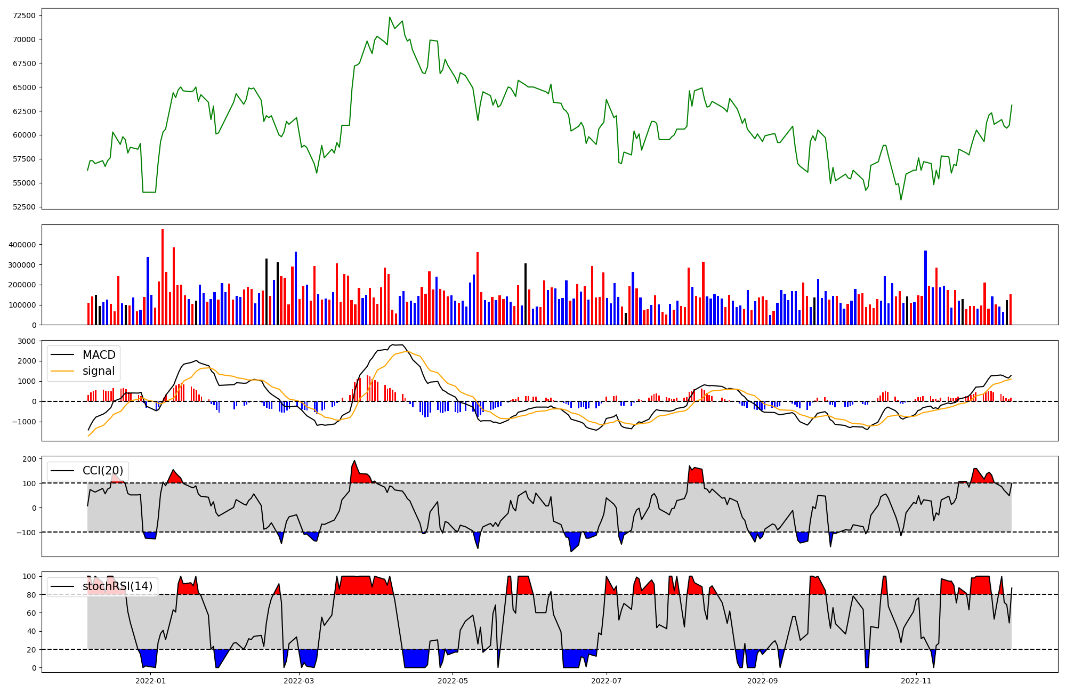This screenshot has height=693, width=1066.
Task: Click the MACD legend label
Action: click(99, 355)
